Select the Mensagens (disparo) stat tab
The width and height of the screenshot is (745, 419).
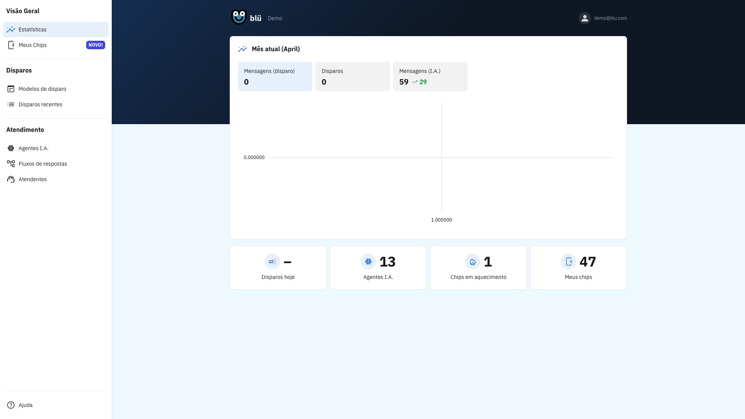coord(275,76)
